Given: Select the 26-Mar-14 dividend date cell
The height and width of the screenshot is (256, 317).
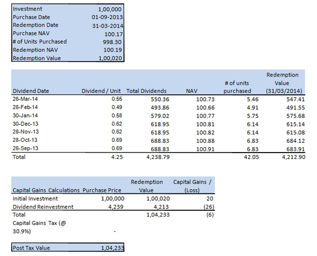Looking at the screenshot, I should [23, 99].
